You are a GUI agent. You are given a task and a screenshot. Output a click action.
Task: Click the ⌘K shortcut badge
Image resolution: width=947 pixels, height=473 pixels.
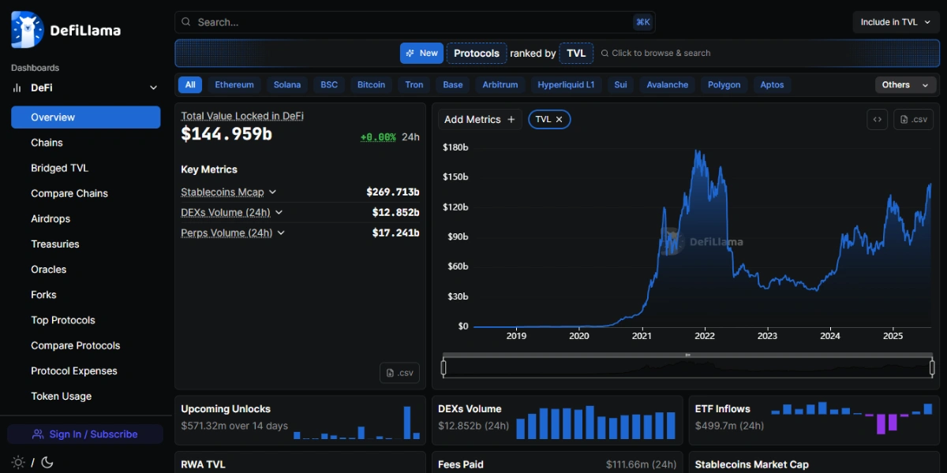click(x=642, y=22)
